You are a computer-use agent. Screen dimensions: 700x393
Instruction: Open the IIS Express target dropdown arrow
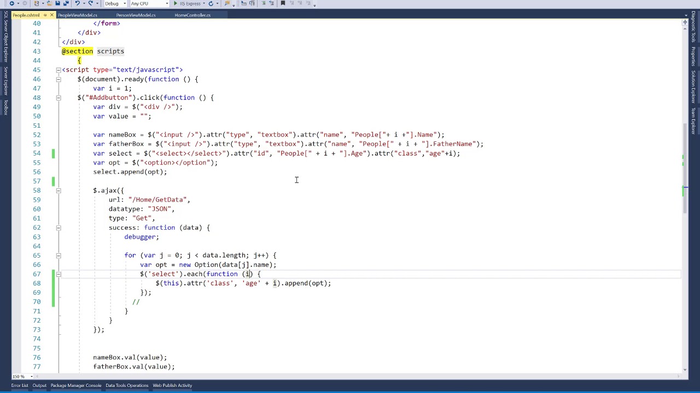click(204, 3)
